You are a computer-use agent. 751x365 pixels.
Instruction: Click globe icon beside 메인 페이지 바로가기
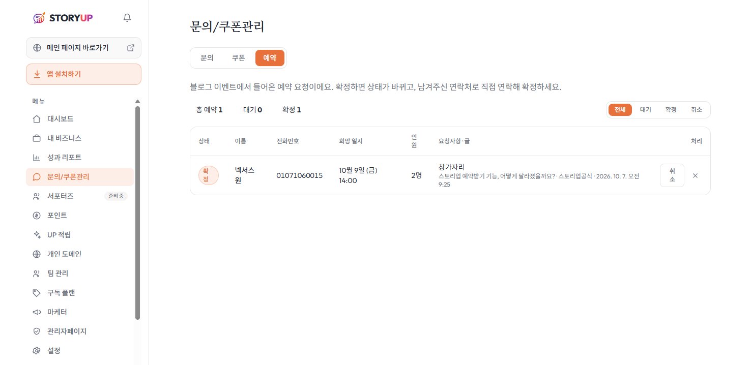click(x=37, y=48)
